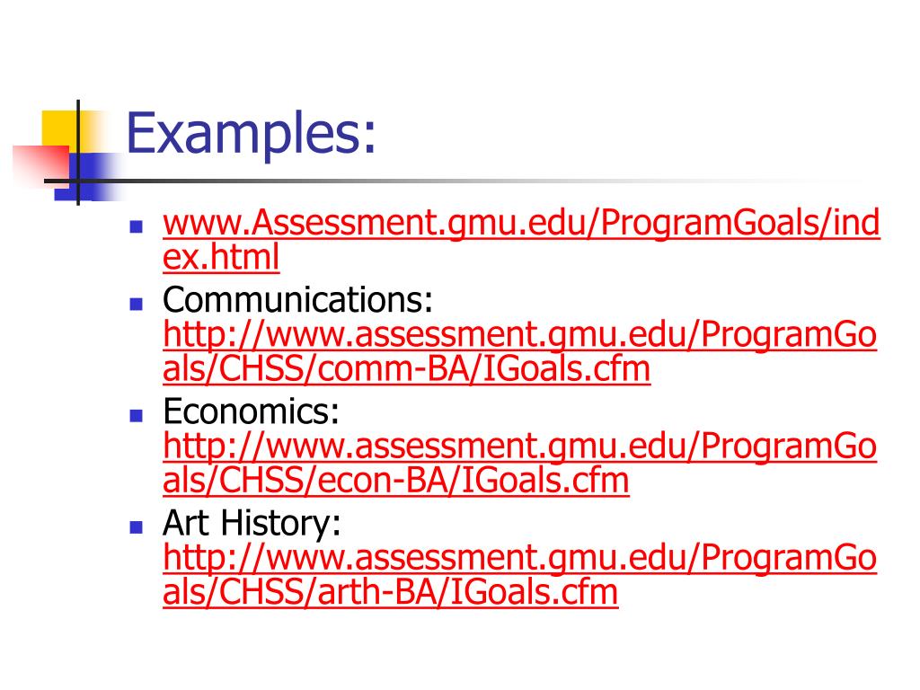
Task: Click the 'Economics:' label text
Action: pyautogui.click(x=252, y=411)
